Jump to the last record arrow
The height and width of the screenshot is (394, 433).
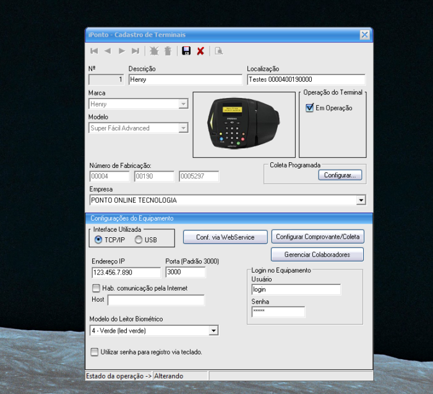coord(135,51)
